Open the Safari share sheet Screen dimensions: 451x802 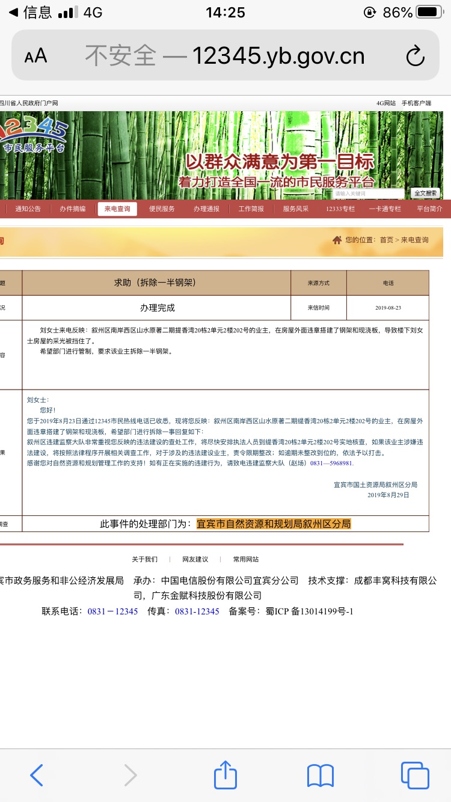tap(226, 774)
